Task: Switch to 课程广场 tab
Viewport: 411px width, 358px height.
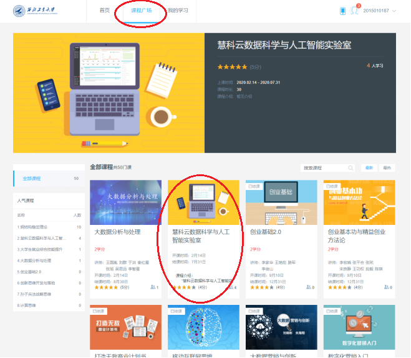Action: pos(141,11)
